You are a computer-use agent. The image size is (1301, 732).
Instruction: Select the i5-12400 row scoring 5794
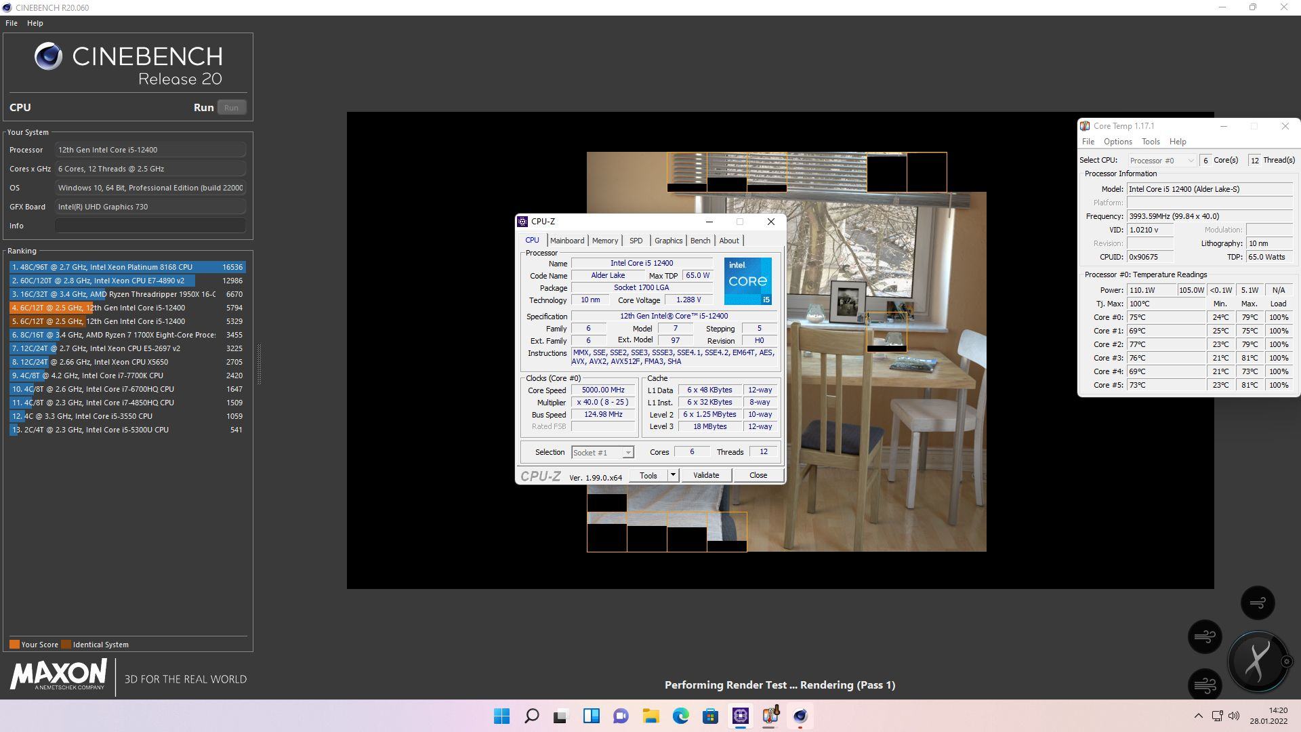point(127,308)
